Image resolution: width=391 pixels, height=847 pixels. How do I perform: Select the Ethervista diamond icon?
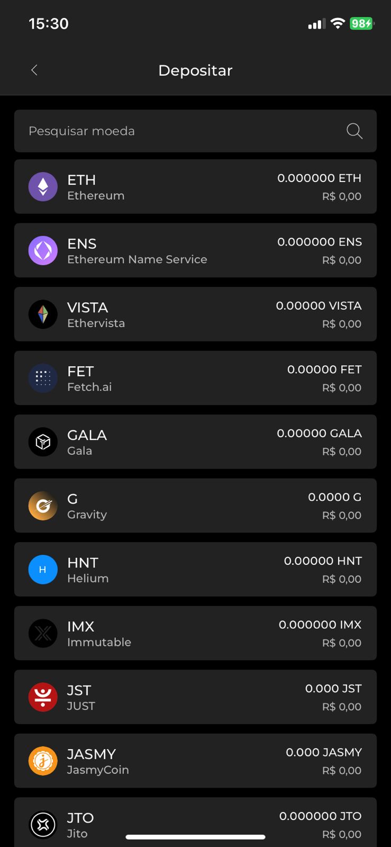[43, 314]
